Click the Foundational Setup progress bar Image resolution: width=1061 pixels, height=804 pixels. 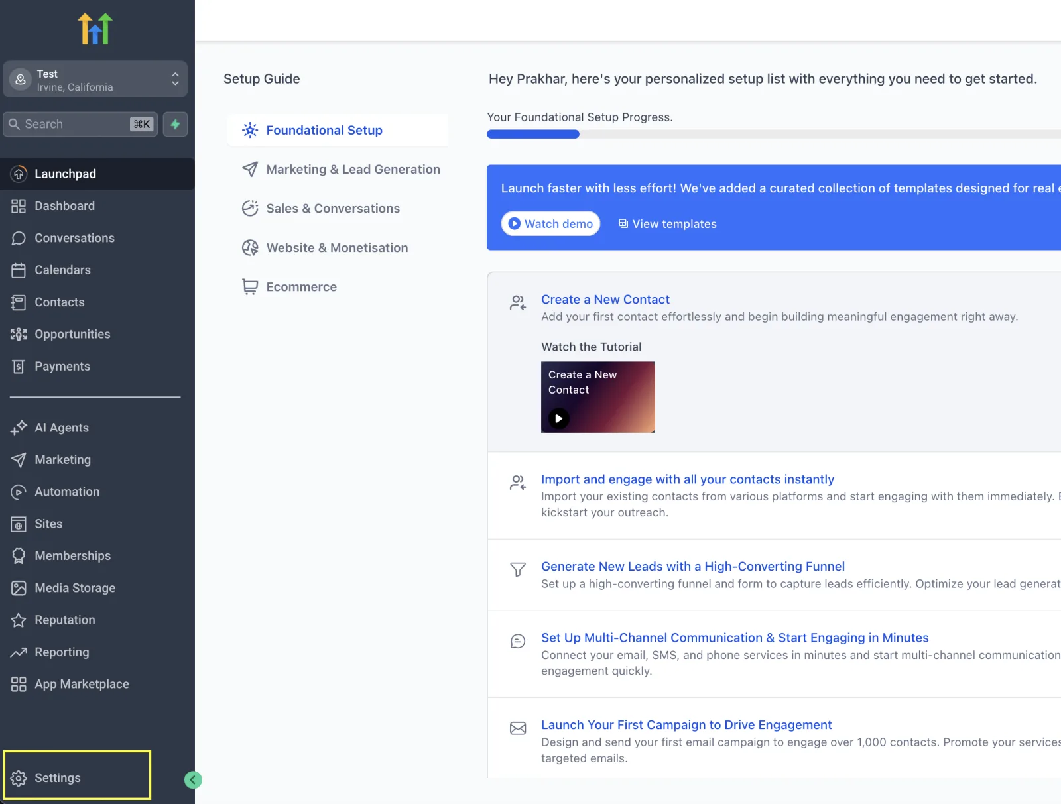point(774,134)
